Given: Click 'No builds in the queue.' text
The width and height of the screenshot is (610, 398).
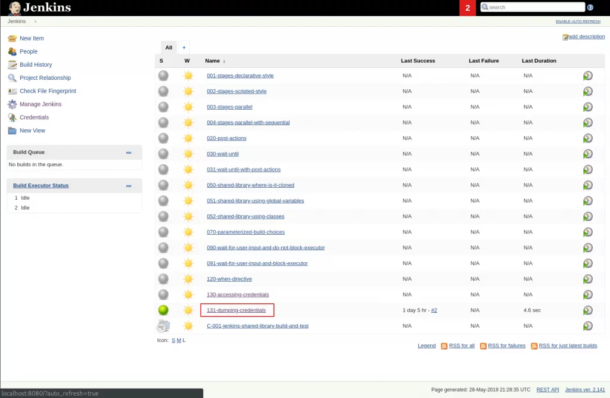Looking at the screenshot, I should tap(36, 164).
